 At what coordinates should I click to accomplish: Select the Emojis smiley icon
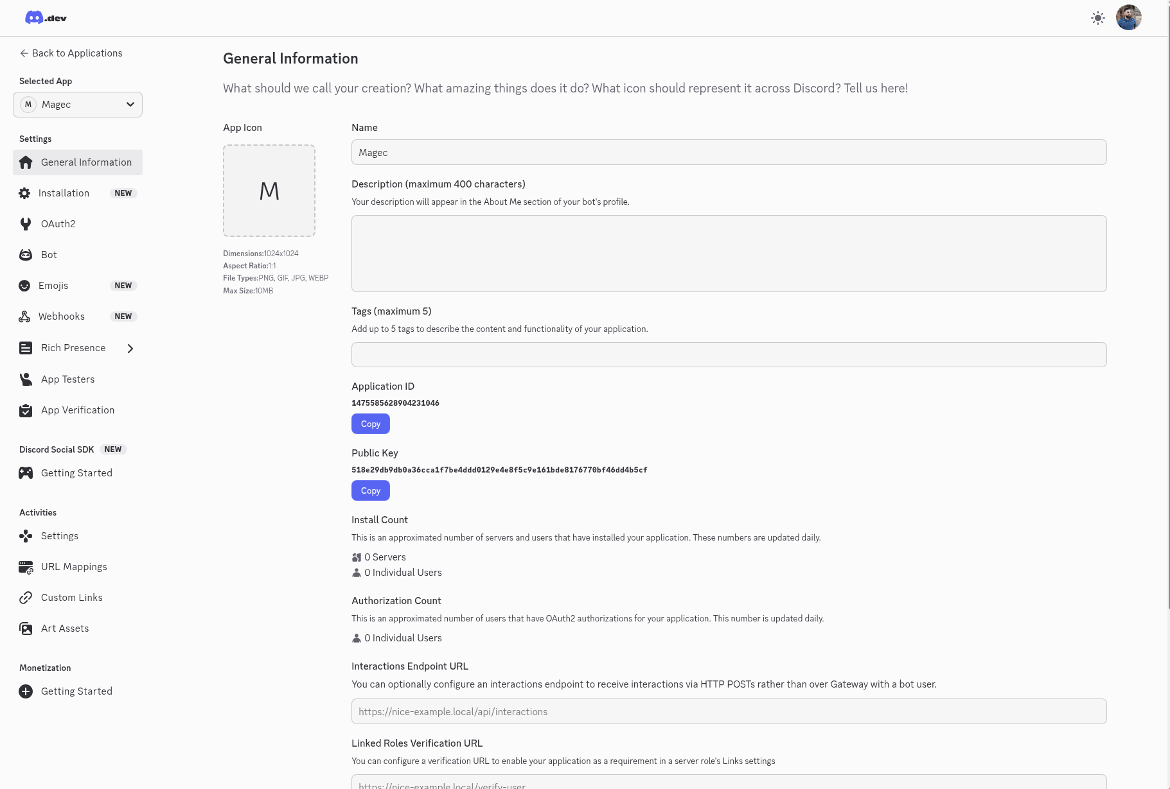[x=25, y=285]
